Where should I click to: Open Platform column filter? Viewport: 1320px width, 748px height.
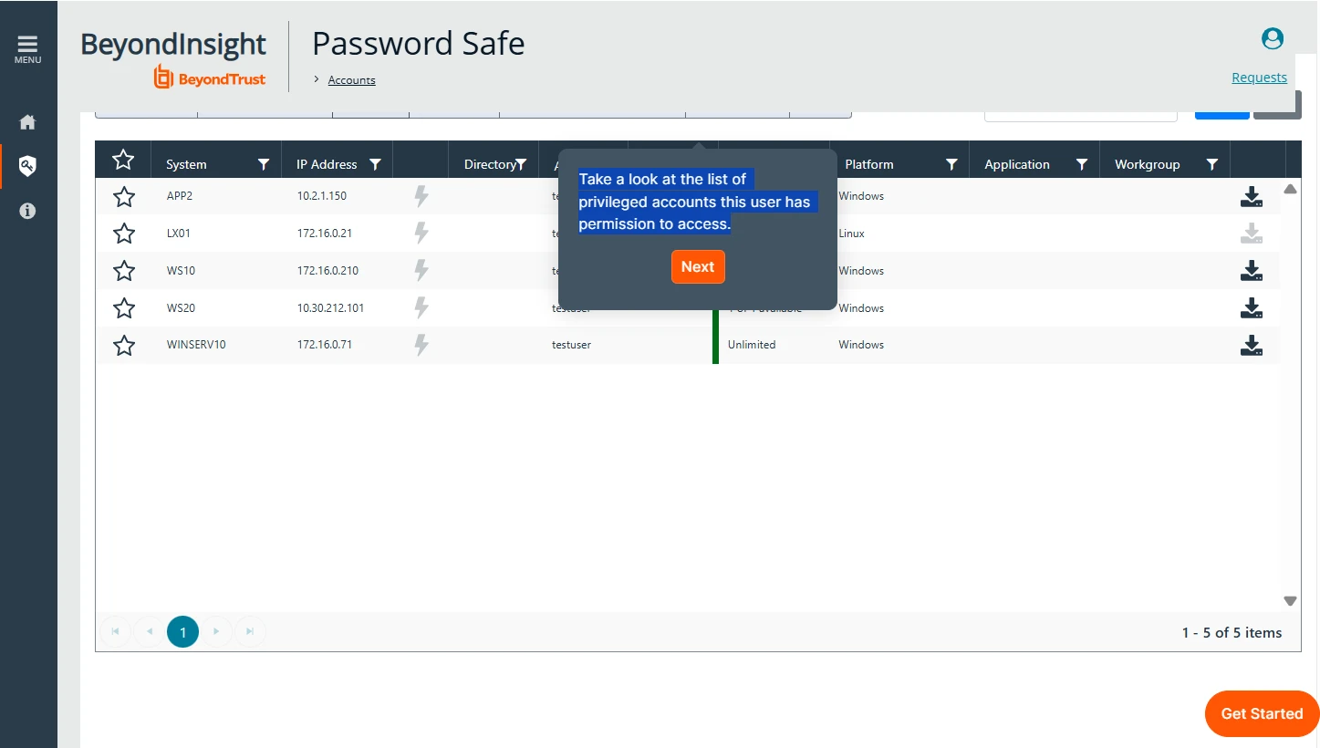pos(951,165)
